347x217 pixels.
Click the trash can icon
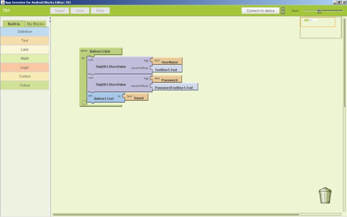pyautogui.click(x=325, y=195)
